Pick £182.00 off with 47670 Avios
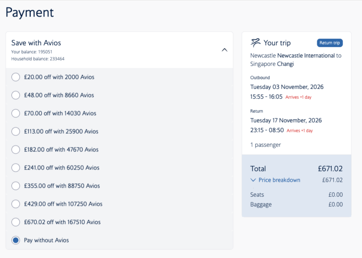This screenshot has width=362, height=258. tap(16, 150)
